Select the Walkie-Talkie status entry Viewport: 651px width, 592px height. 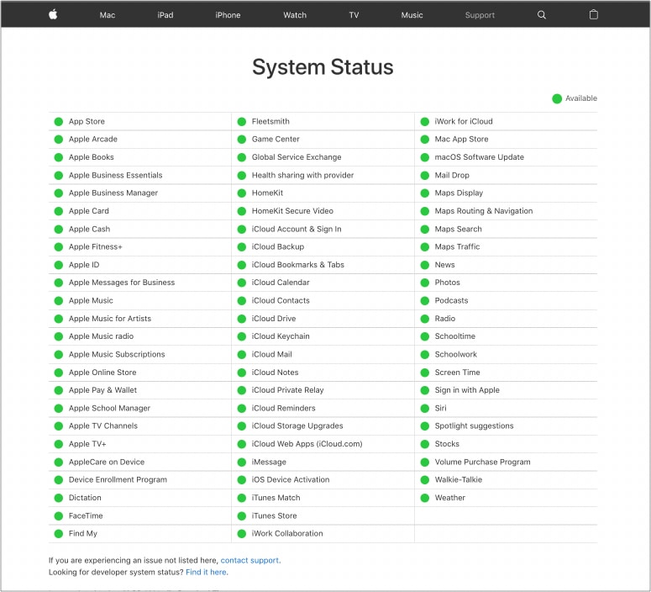(x=459, y=480)
